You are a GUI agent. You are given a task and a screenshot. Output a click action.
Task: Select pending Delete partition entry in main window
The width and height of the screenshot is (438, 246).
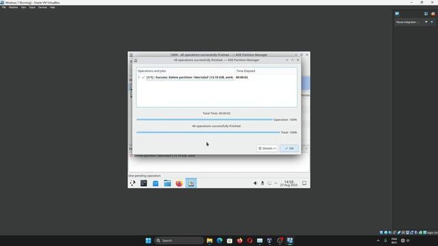pos(164,156)
